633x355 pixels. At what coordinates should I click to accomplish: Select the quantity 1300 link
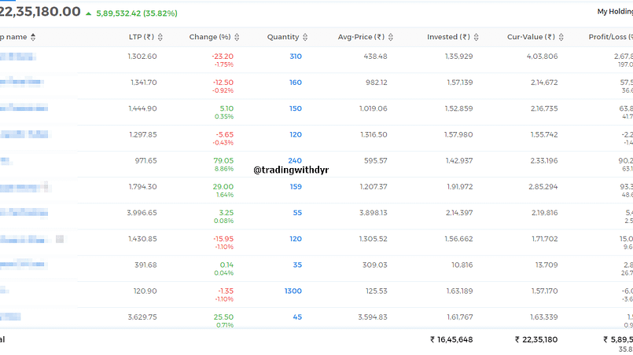click(x=293, y=291)
